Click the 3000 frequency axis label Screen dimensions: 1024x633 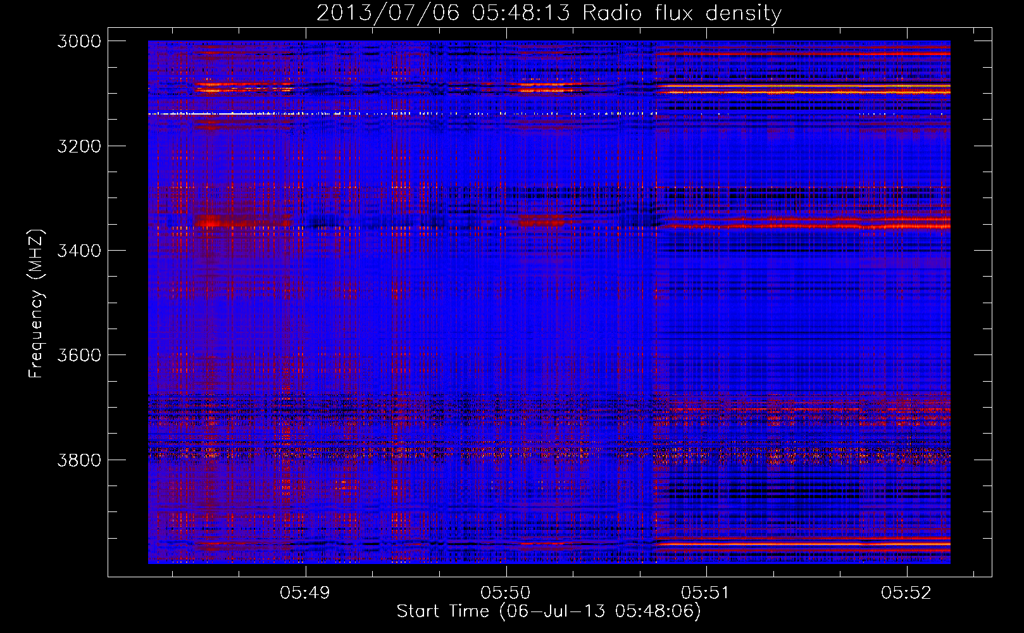(x=79, y=41)
